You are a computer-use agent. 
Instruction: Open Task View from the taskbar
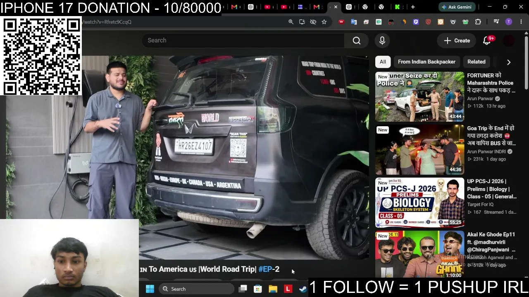pyautogui.click(x=243, y=289)
